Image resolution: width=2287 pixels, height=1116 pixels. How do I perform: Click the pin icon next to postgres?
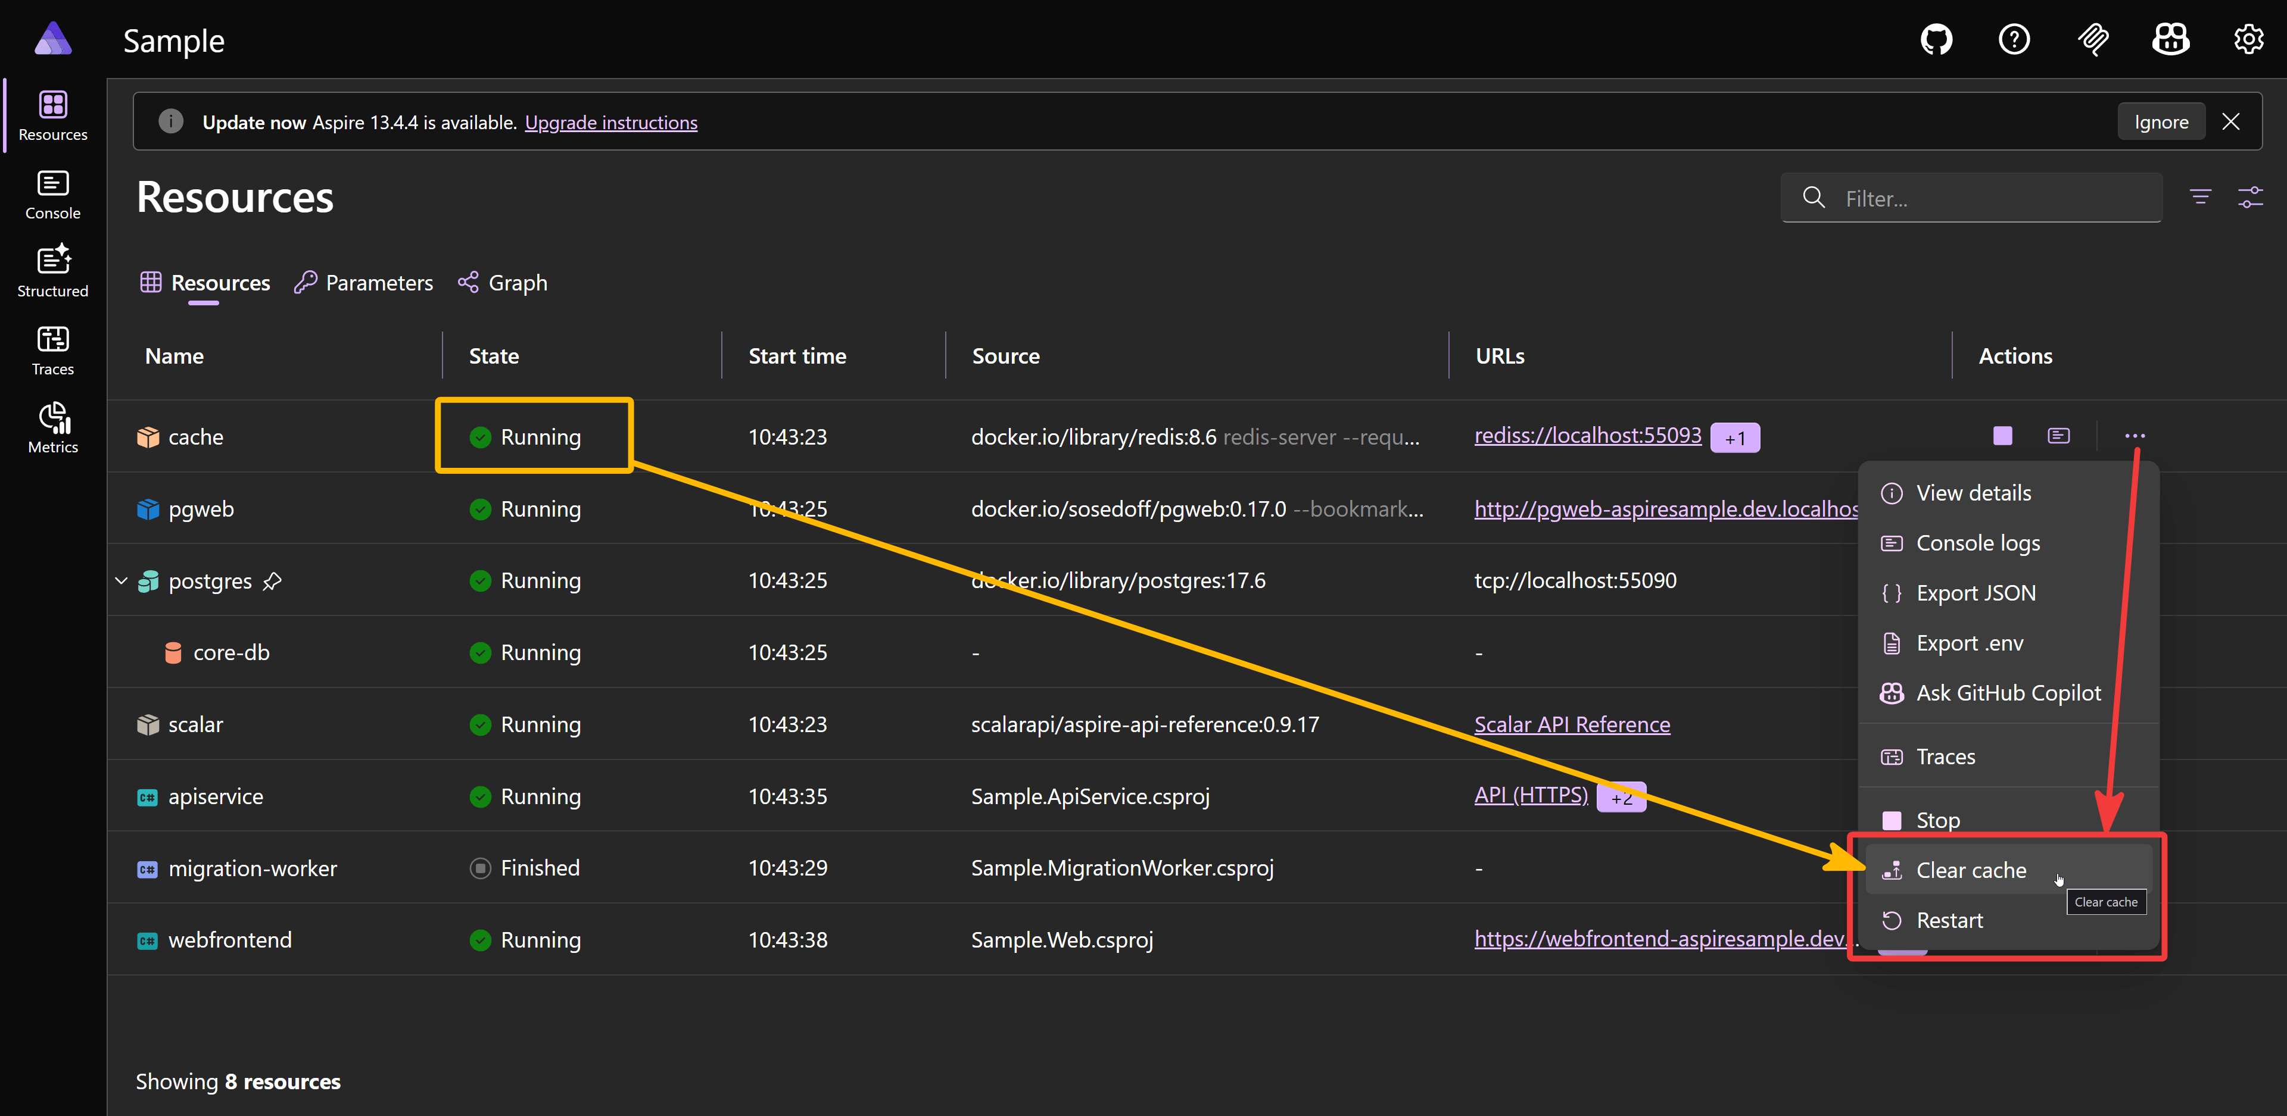tap(273, 581)
